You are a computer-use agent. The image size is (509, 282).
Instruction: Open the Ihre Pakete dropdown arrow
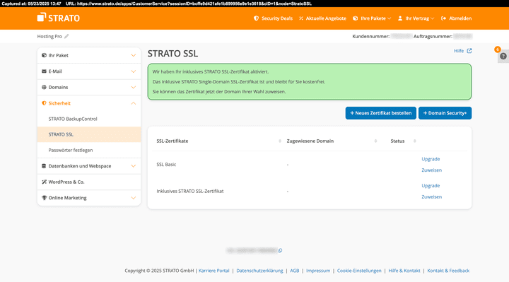[390, 18]
